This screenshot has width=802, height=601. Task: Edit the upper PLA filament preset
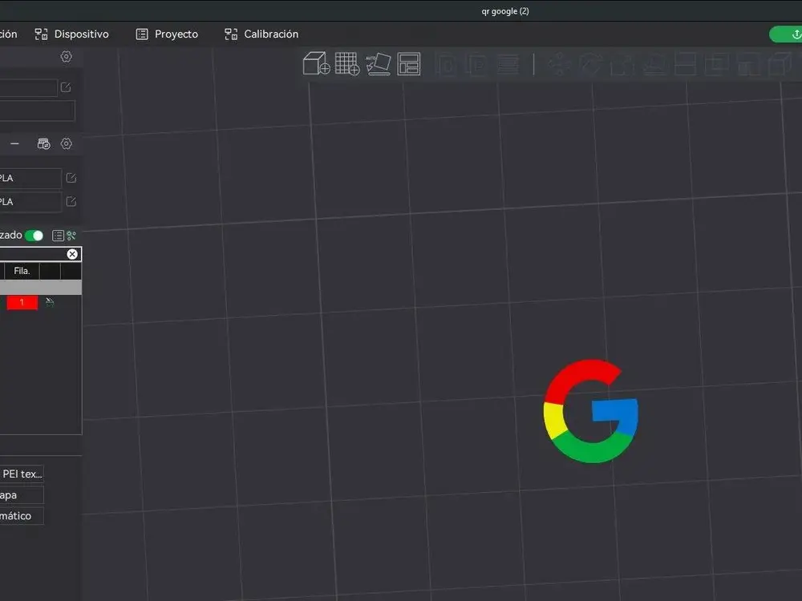71,178
